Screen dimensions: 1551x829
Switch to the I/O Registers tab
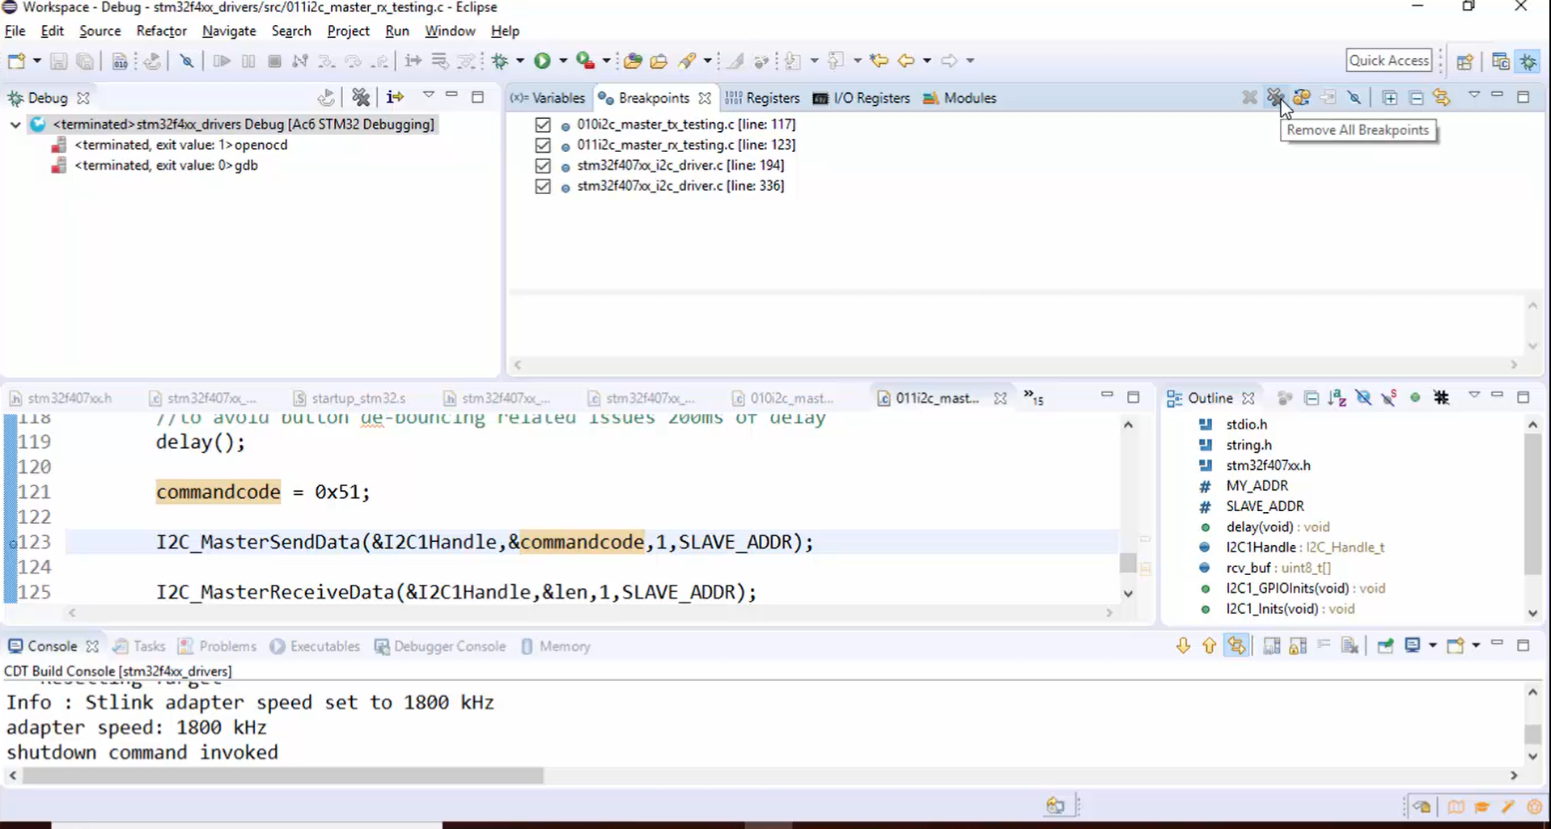tap(861, 98)
